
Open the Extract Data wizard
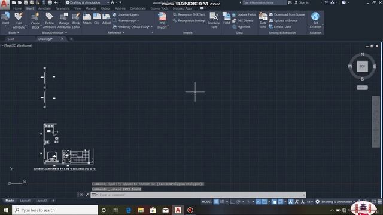click(280, 27)
